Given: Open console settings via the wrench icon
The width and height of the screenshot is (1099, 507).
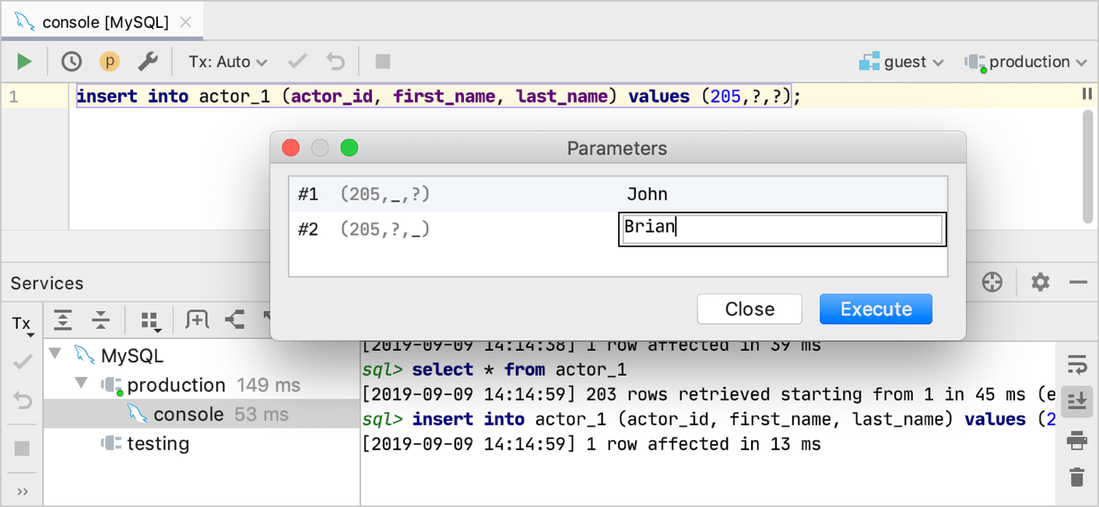Looking at the screenshot, I should (148, 61).
